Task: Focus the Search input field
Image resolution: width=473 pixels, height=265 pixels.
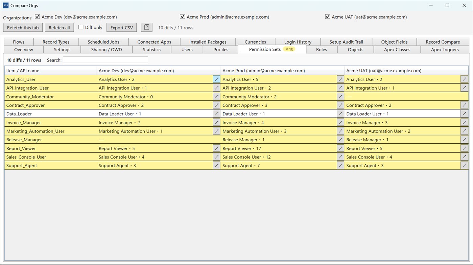Action: [x=105, y=60]
